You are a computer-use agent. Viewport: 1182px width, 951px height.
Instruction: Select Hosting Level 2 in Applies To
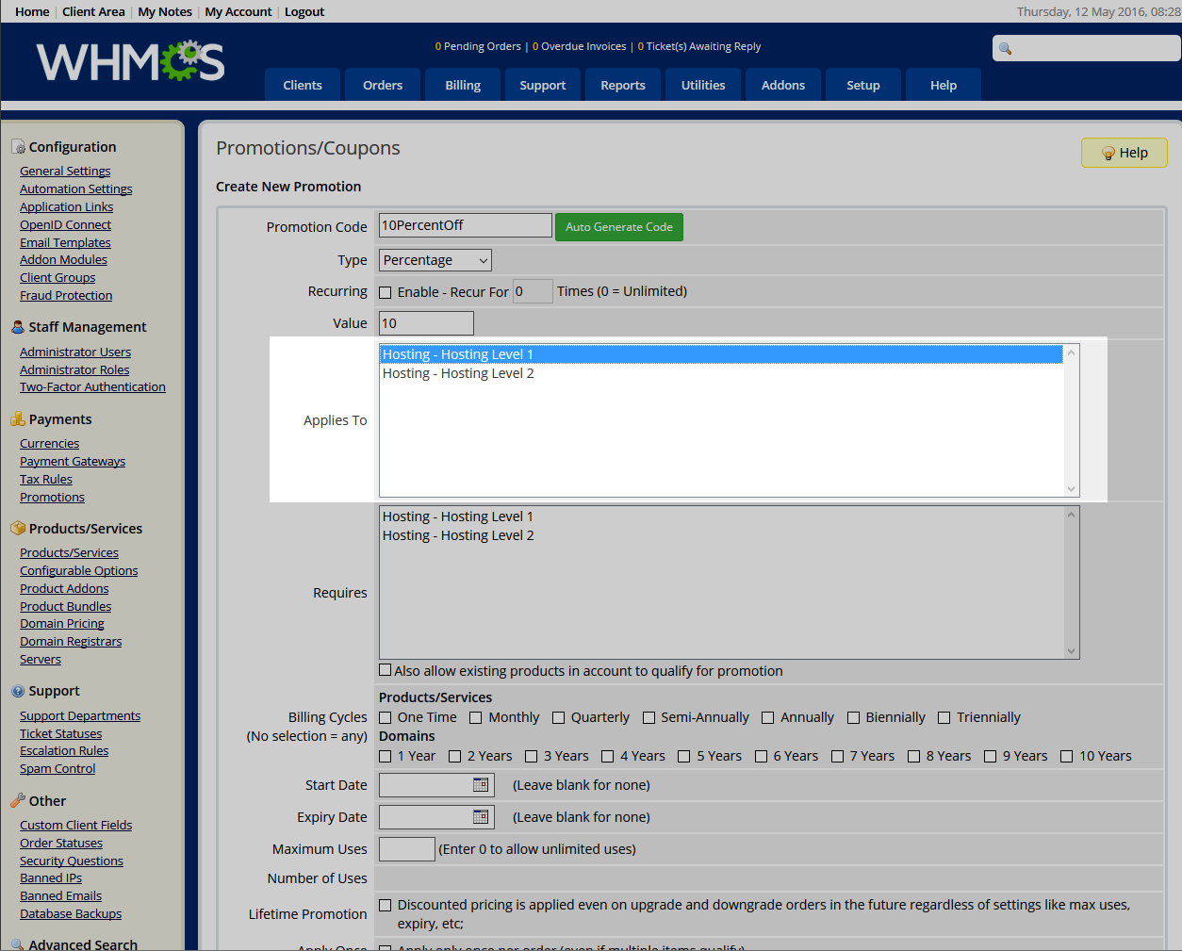coord(721,373)
